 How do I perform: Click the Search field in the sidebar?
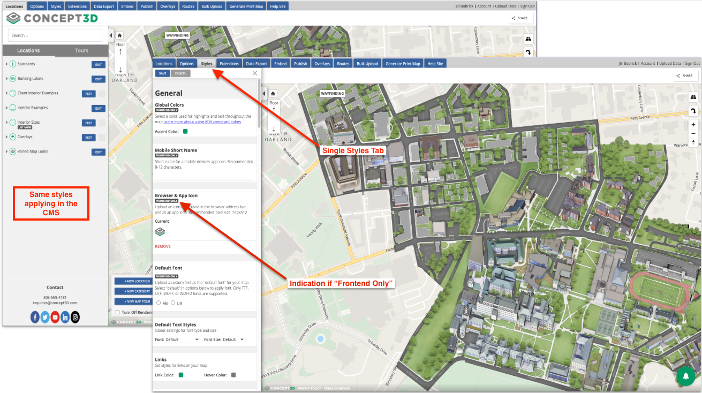point(55,35)
